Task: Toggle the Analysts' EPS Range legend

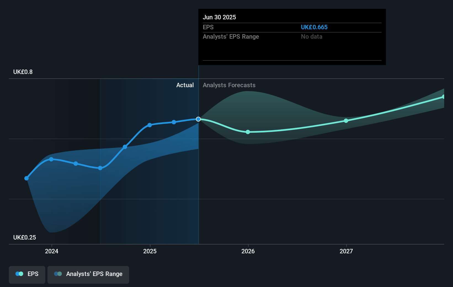Action: pos(88,274)
